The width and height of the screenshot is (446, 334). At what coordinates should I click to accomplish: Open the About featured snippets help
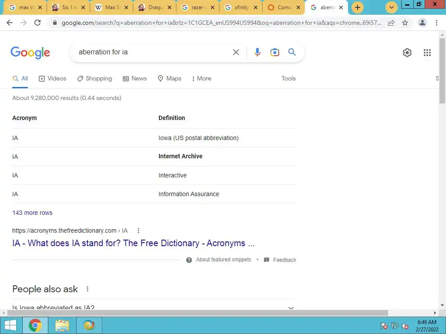[x=189, y=260]
